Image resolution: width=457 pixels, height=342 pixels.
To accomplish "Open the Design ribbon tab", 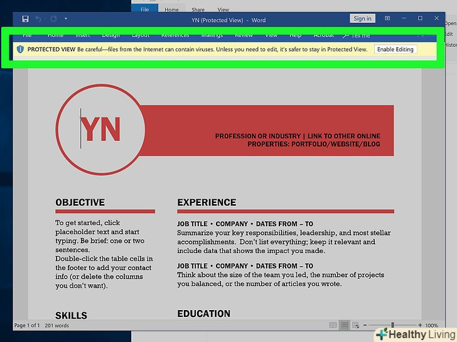I will [110, 35].
